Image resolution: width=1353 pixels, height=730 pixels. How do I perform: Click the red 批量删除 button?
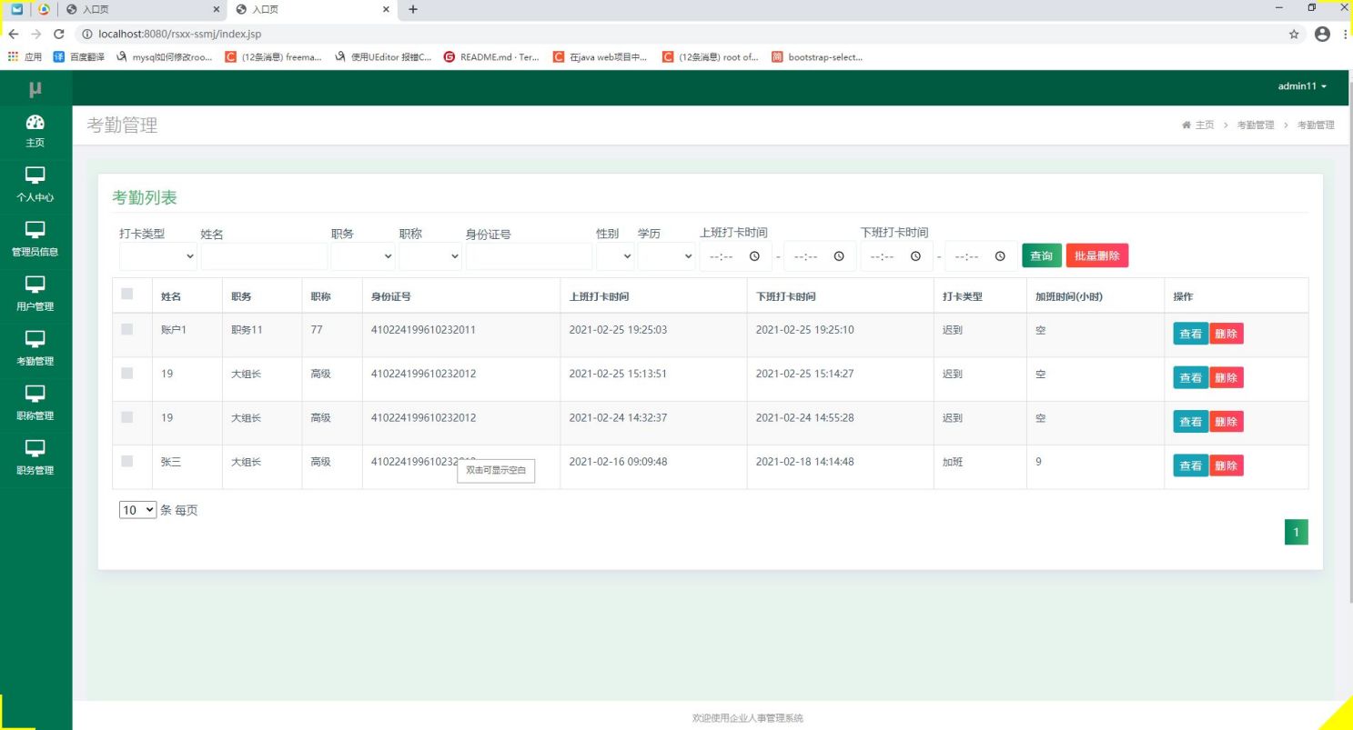pos(1097,256)
